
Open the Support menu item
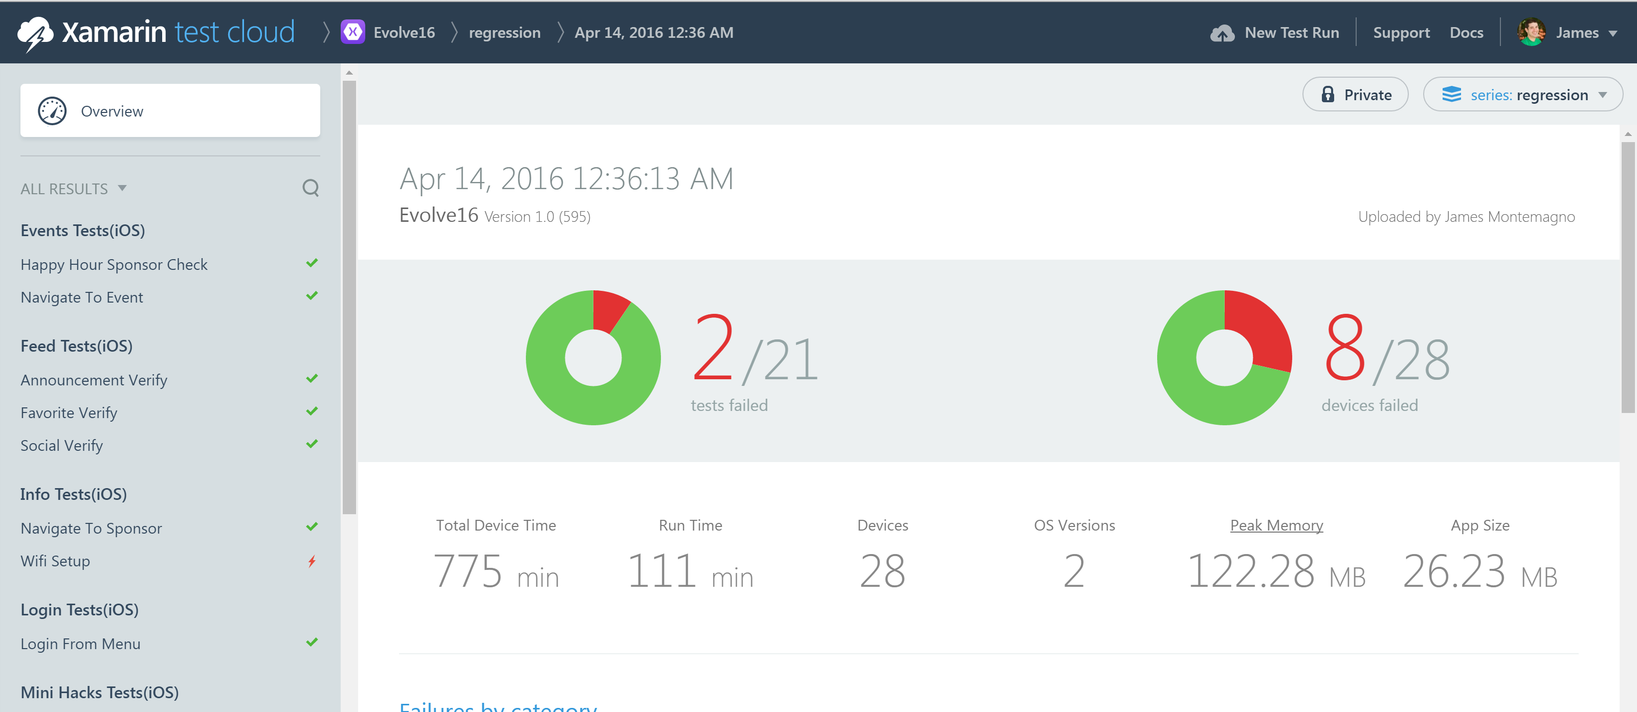pos(1401,33)
